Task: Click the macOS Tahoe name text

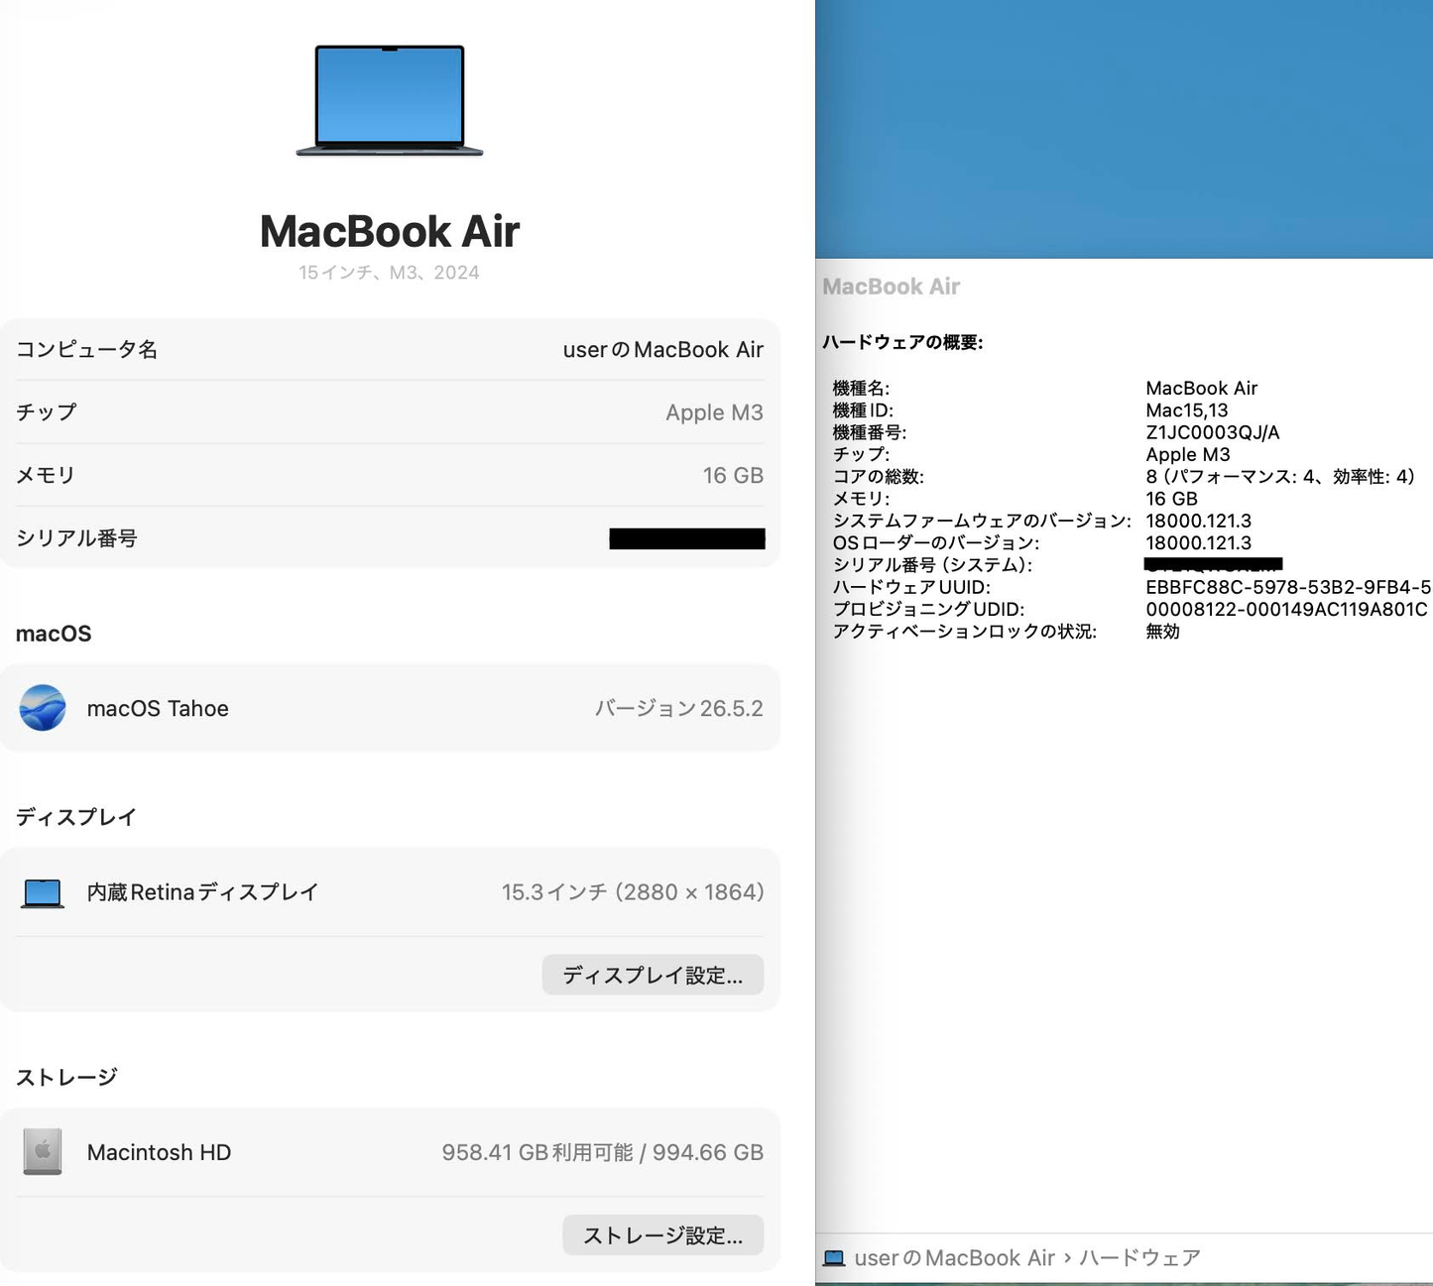Action: (x=158, y=709)
